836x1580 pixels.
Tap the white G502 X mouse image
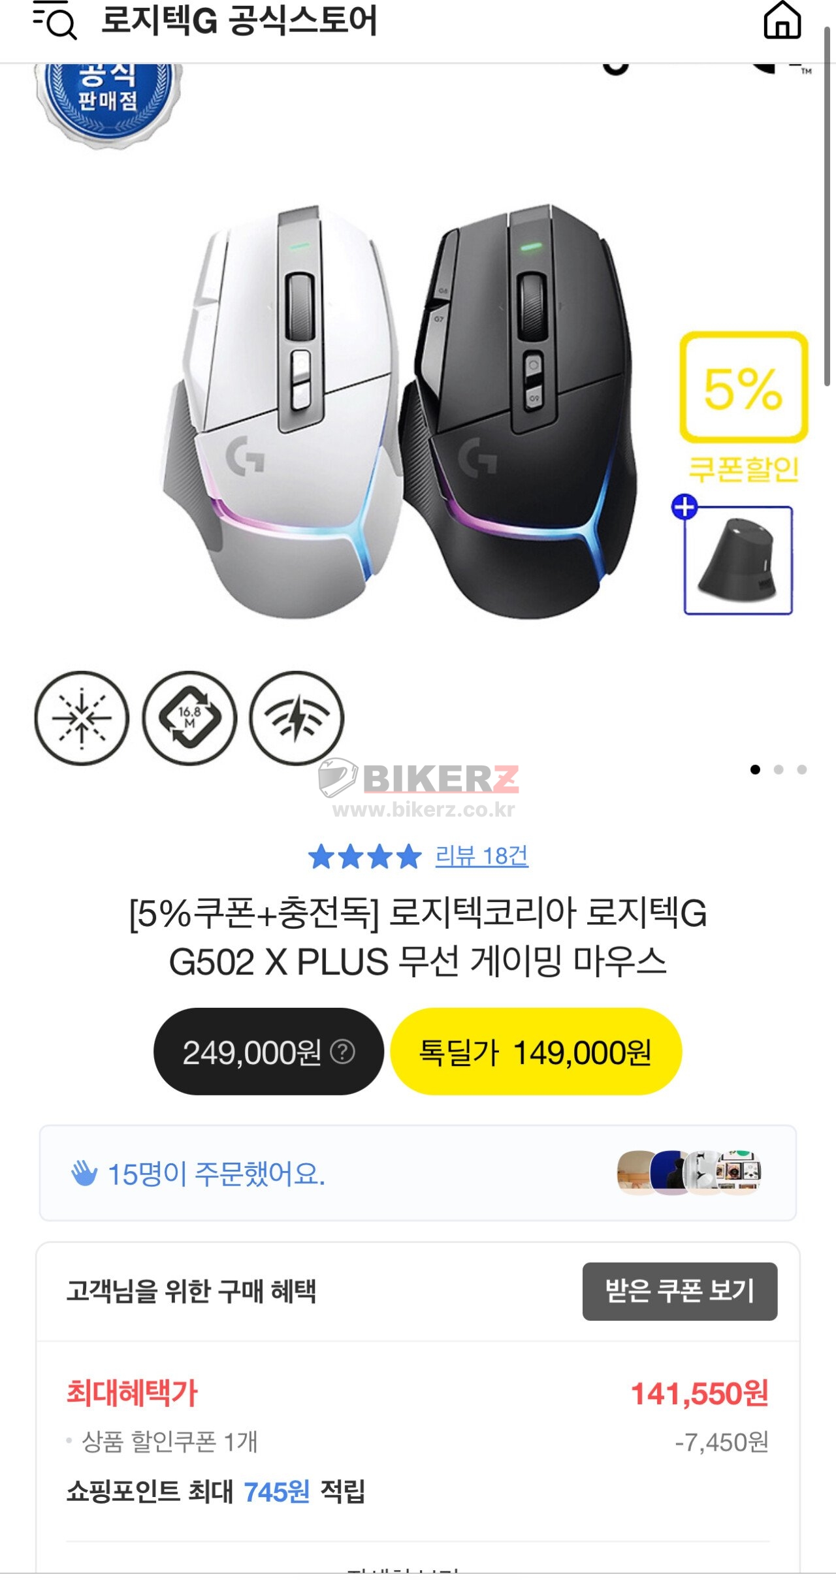click(x=281, y=411)
